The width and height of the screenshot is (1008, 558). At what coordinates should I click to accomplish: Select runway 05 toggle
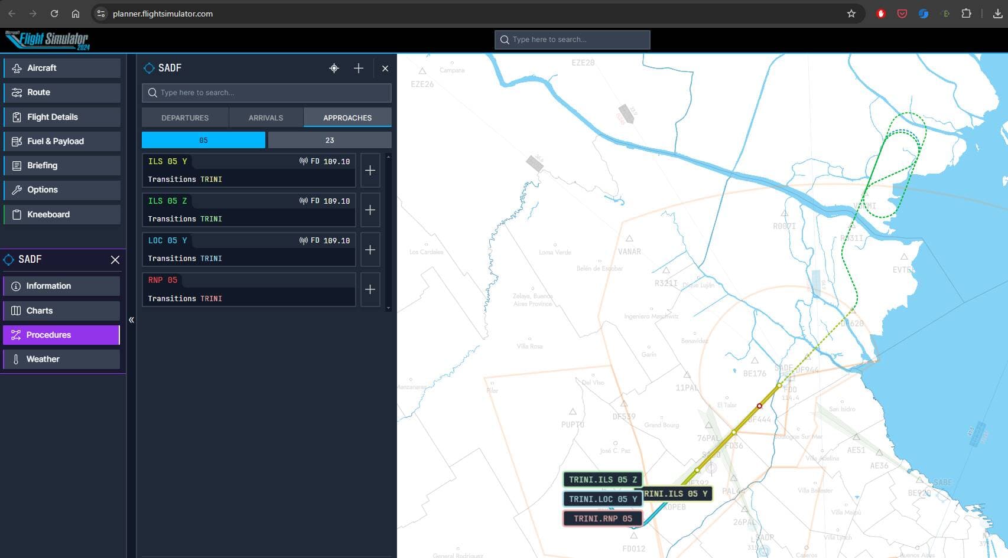(x=203, y=140)
